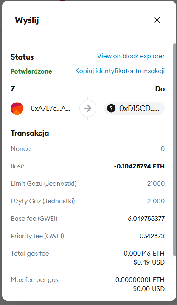
Task: Open View on block explorer link
Action: click(x=131, y=56)
